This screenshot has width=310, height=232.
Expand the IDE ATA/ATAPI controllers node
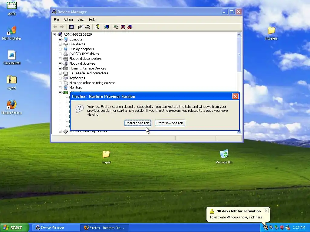click(60, 73)
